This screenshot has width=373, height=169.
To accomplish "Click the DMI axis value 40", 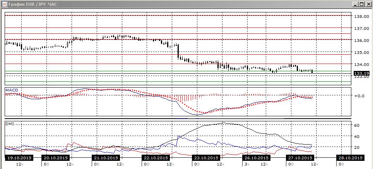I will [357, 136].
